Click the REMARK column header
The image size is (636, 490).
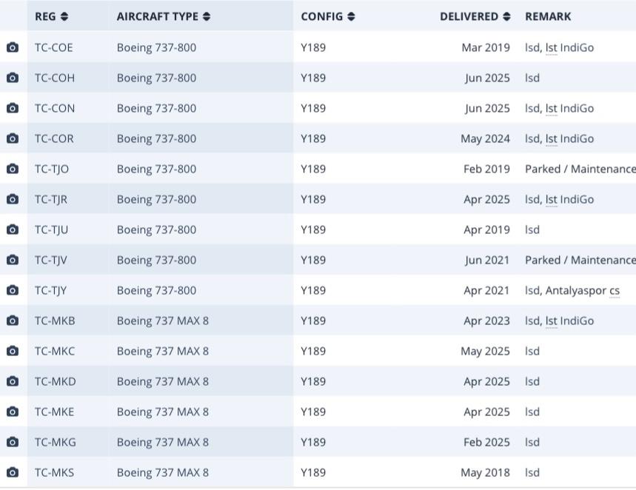click(x=548, y=16)
